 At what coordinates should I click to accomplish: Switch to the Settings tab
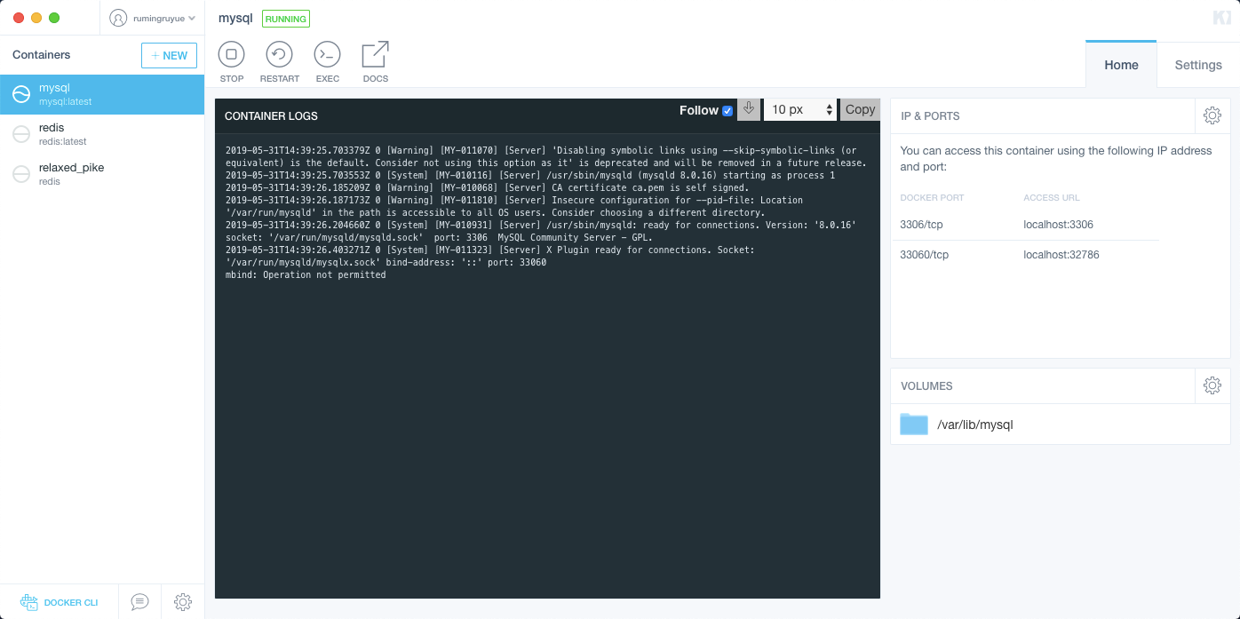1197,64
